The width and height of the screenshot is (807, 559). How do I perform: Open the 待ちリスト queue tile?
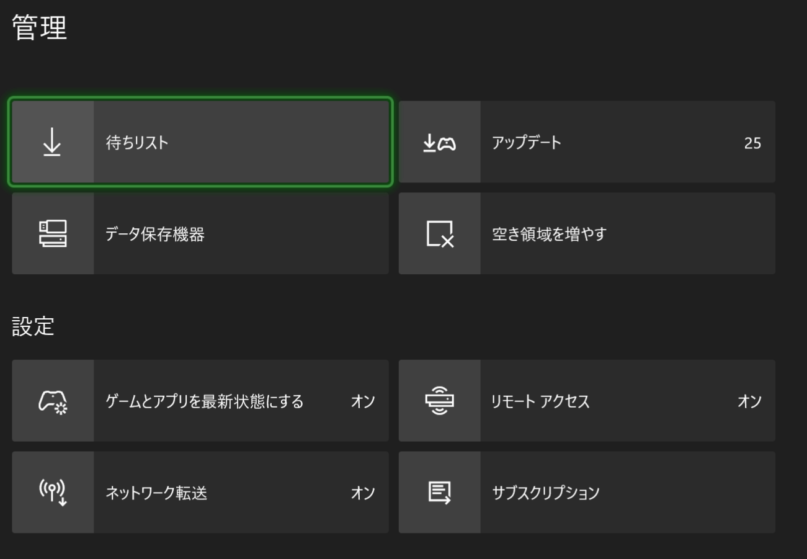click(x=138, y=143)
